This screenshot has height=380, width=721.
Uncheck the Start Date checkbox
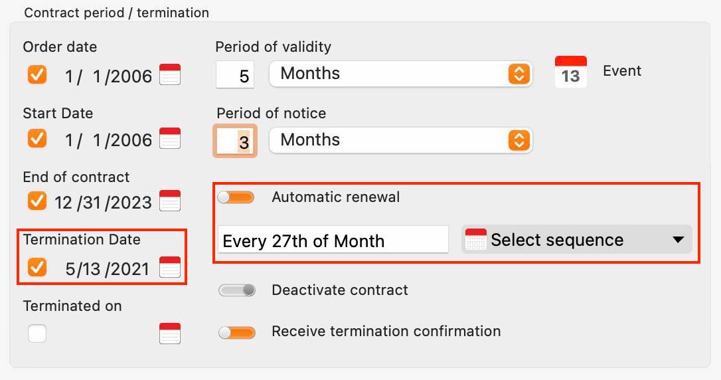click(37, 138)
